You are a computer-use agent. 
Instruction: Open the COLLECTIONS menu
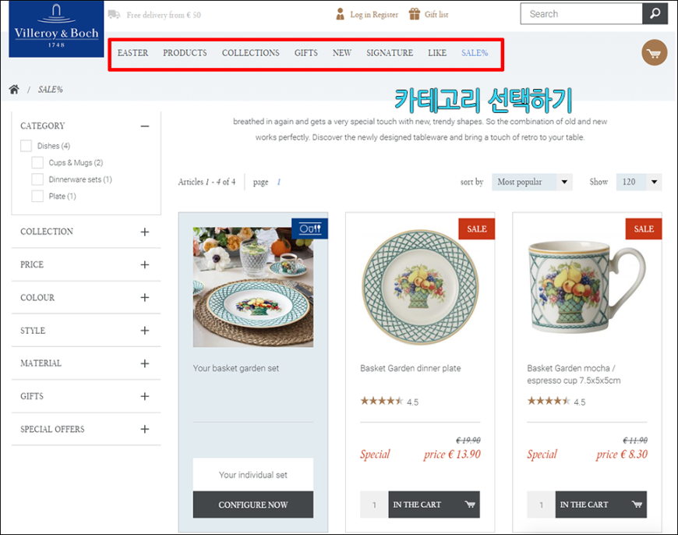point(251,53)
